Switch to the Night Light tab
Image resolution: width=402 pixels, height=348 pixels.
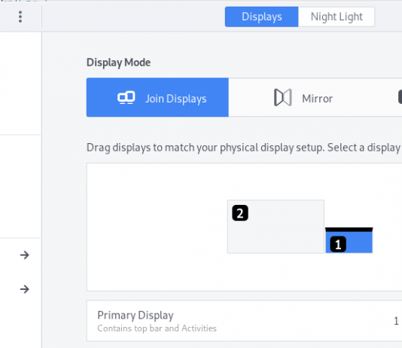[x=337, y=17]
